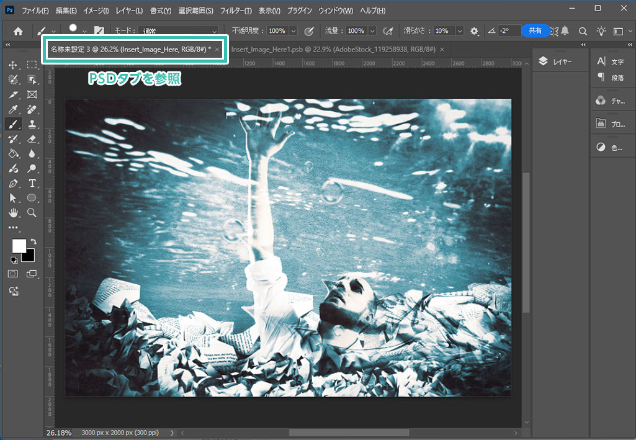
Task: Click the brush angle input field
Action: [x=509, y=31]
